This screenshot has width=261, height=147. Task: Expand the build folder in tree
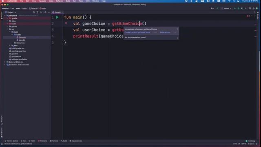click(7, 24)
